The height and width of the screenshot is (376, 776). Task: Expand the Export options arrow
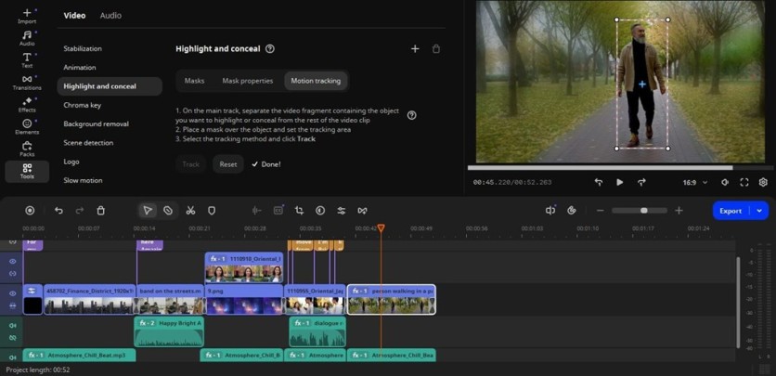759,211
